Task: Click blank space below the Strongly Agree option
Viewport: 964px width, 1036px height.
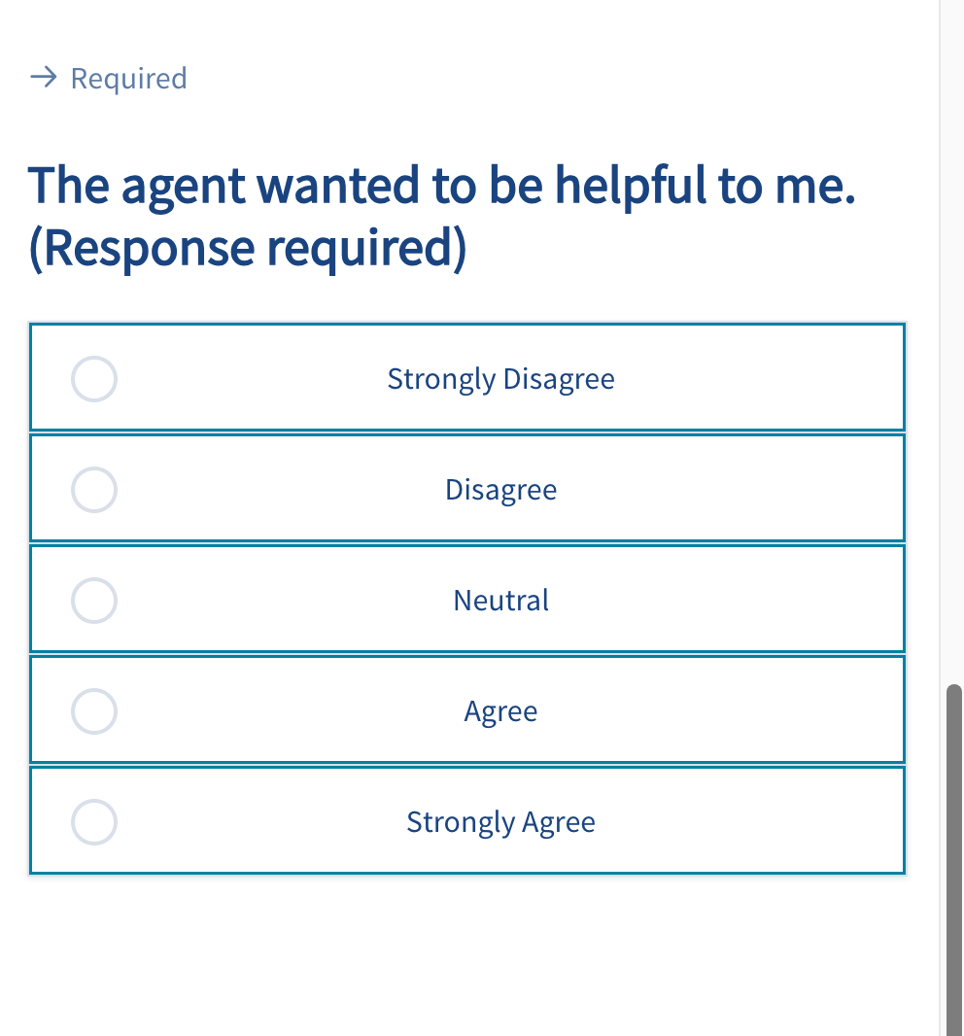Action: tap(466, 952)
